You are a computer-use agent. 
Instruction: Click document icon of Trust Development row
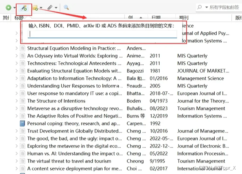coord(23,131)
